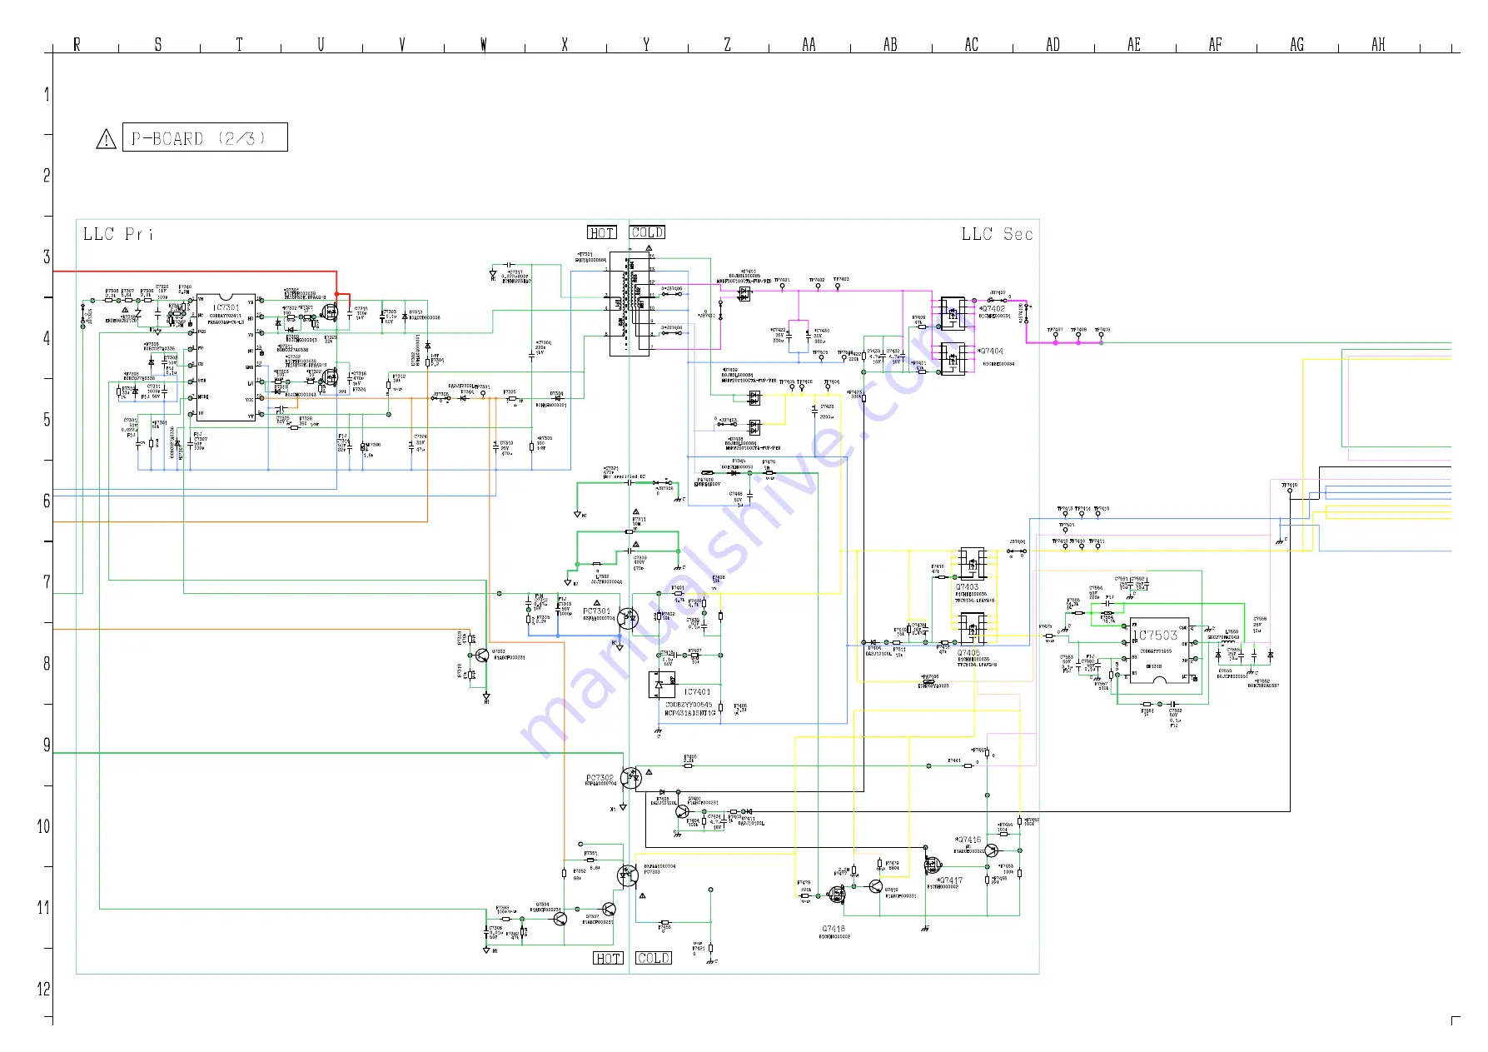Click the PC7301 optocoupler symbol
The image size is (1488, 1052).
coord(628,619)
